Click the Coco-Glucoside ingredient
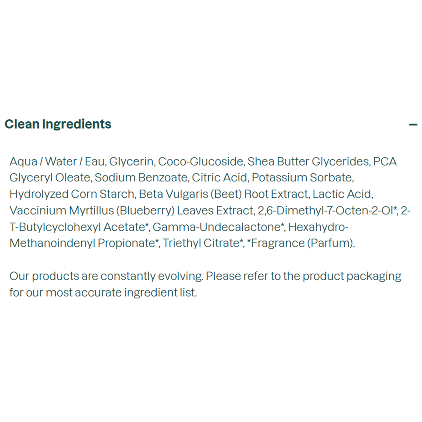This screenshot has width=422, height=422. click(200, 161)
